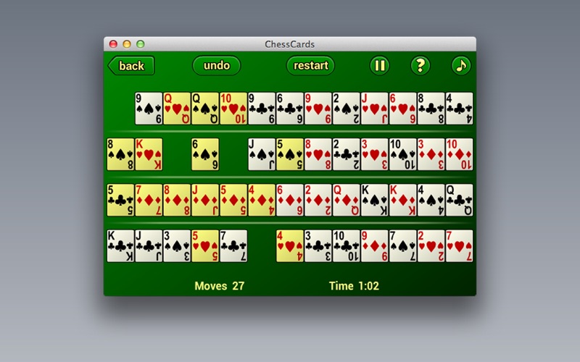Select the queen of spades card
Viewport: 580px width, 362px height.
tap(205, 108)
